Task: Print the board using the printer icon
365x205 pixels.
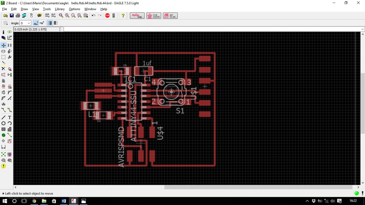Action: coord(18,16)
